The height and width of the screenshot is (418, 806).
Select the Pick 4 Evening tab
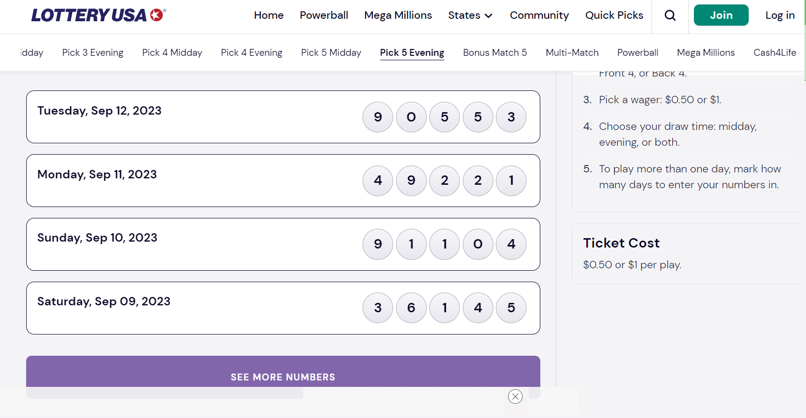pos(251,52)
